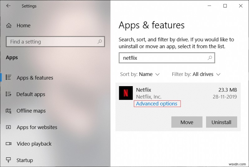
Task: Go to Offline maps section
Action: pos(31,111)
